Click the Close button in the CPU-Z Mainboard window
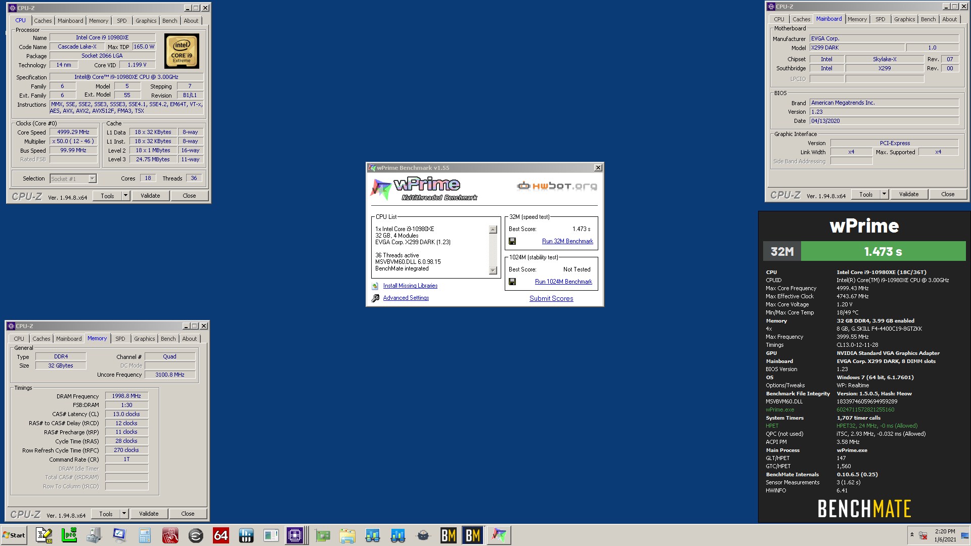The image size is (971, 546). pos(948,194)
